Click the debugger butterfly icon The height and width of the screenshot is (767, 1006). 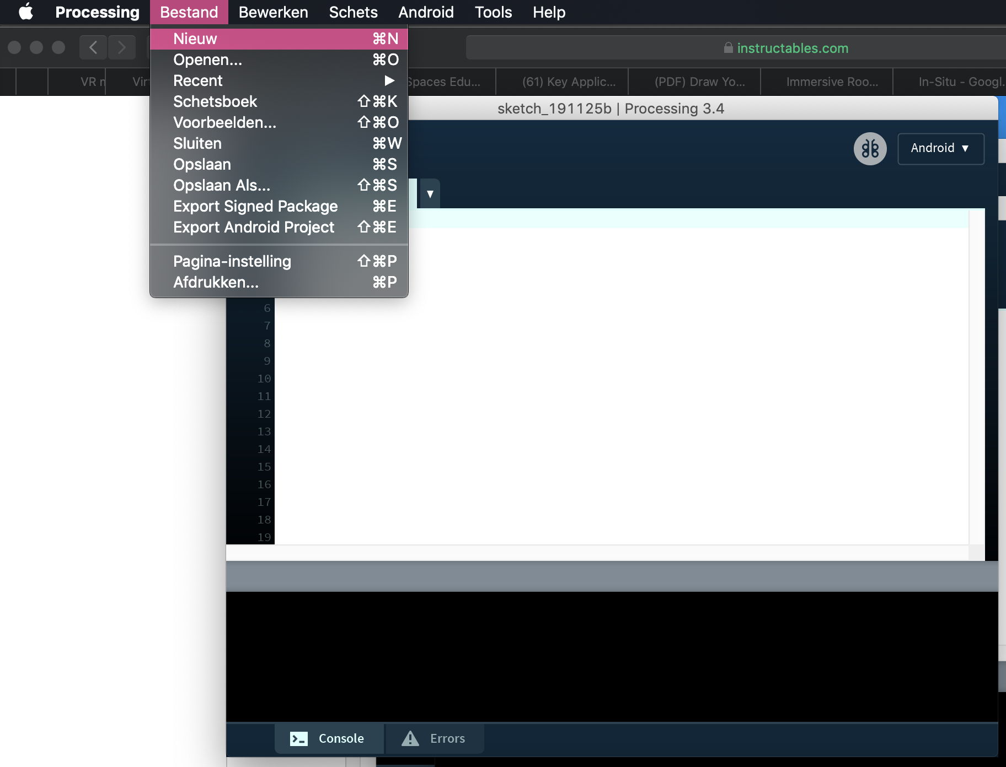coord(870,149)
